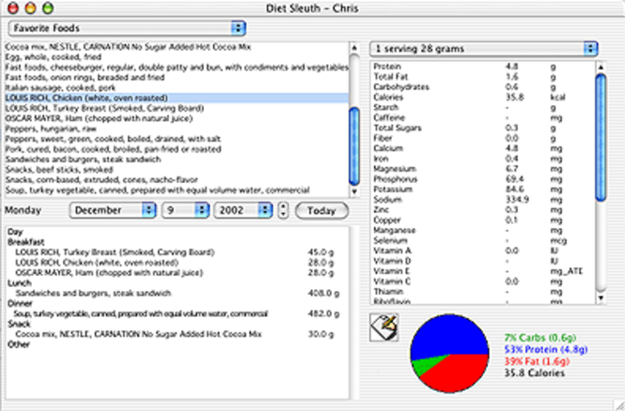
Task: Select OSCAR MAYER Ham entry under Breakfast
Action: (x=178, y=273)
